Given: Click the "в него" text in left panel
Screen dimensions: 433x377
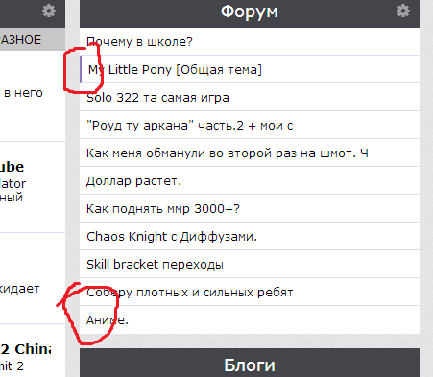Looking at the screenshot, I should 23,93.
